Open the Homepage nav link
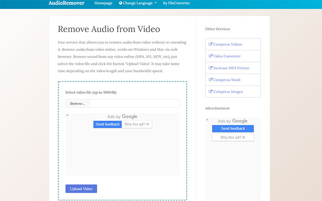This screenshot has width=322, height=201. pyautogui.click(x=103, y=3)
